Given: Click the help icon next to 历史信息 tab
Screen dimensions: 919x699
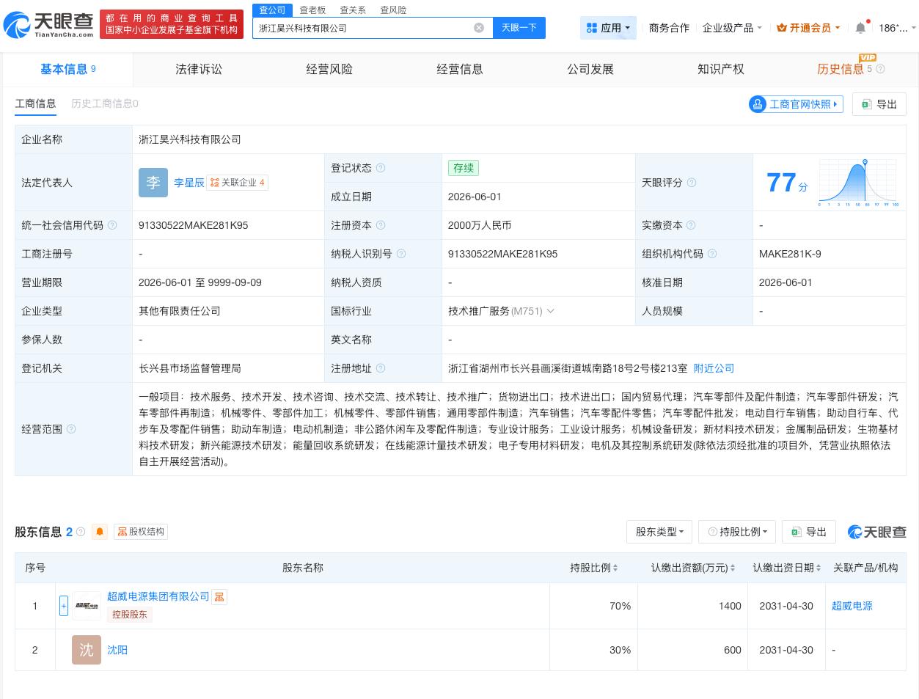Looking at the screenshot, I should [x=880, y=69].
